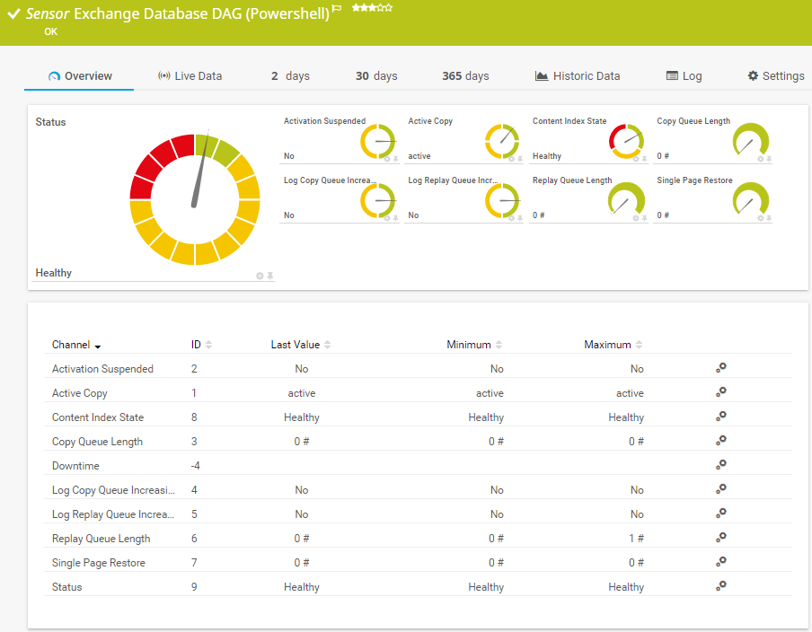Click the Activation Suspended channel name
Image resolution: width=812 pixels, height=632 pixels.
coord(102,369)
